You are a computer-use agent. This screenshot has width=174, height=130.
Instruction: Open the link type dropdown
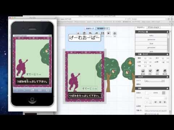coord(154,81)
